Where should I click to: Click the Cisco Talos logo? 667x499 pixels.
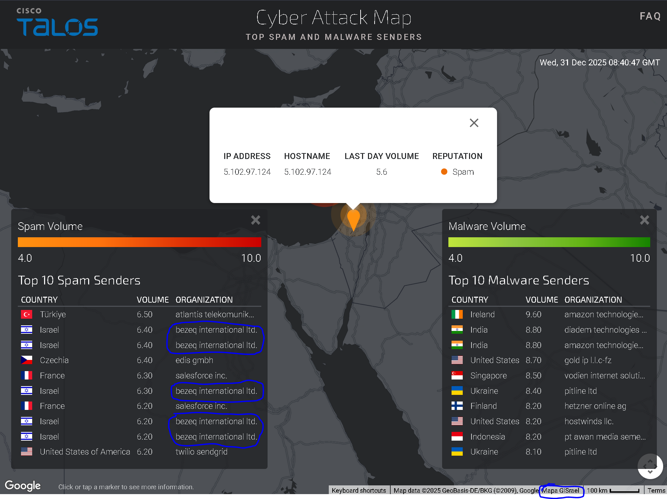[x=57, y=22]
